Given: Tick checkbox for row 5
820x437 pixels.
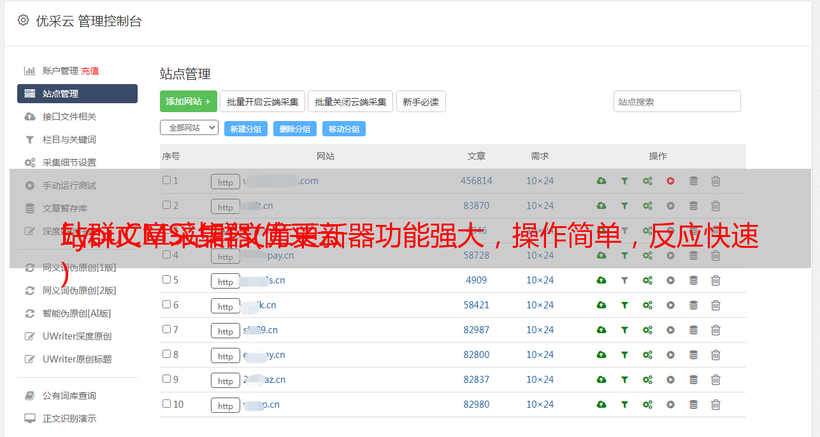Looking at the screenshot, I should (166, 280).
